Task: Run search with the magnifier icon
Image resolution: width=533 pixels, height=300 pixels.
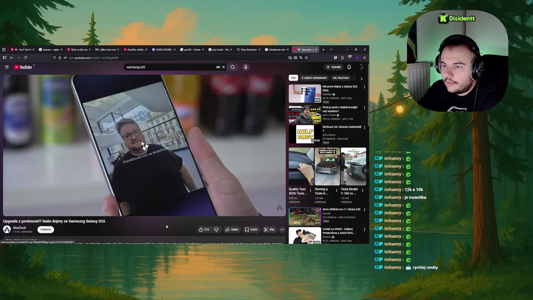Action: click(233, 67)
